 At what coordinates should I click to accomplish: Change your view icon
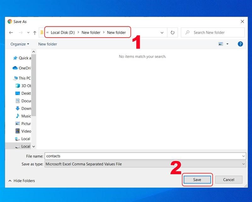(221, 44)
